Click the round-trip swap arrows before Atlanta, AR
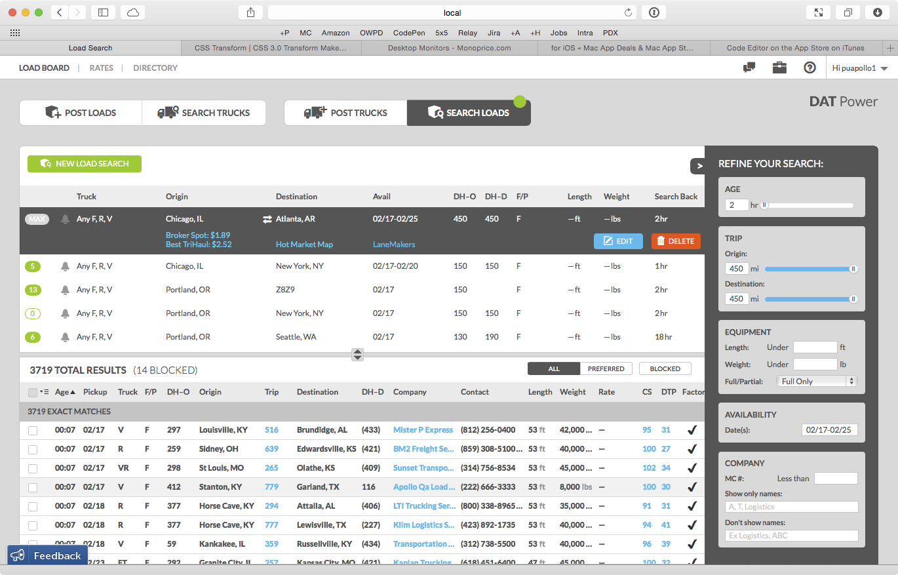This screenshot has height=575, width=898. coord(267,219)
